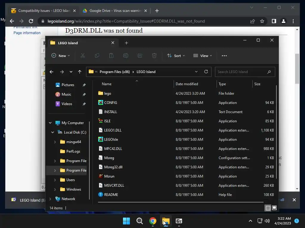Image resolution: width=305 pixels, height=228 pixels.
Task: Go forward in File Explorer navigation
Action: [x=62, y=72]
